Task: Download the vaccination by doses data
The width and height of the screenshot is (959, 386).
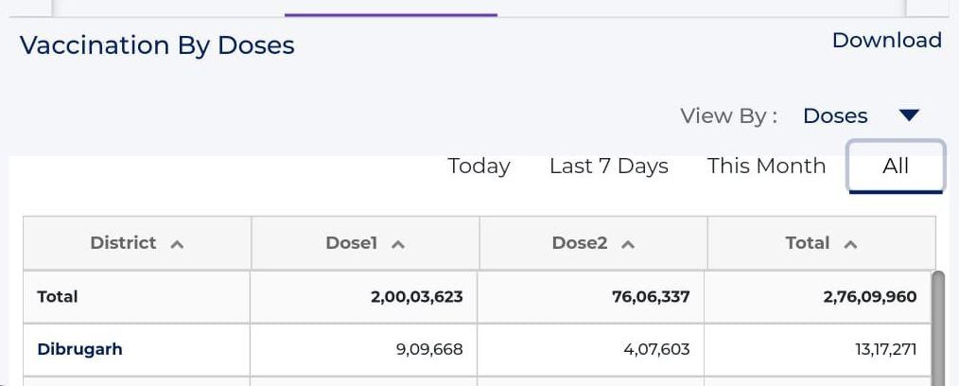Action: 886,40
